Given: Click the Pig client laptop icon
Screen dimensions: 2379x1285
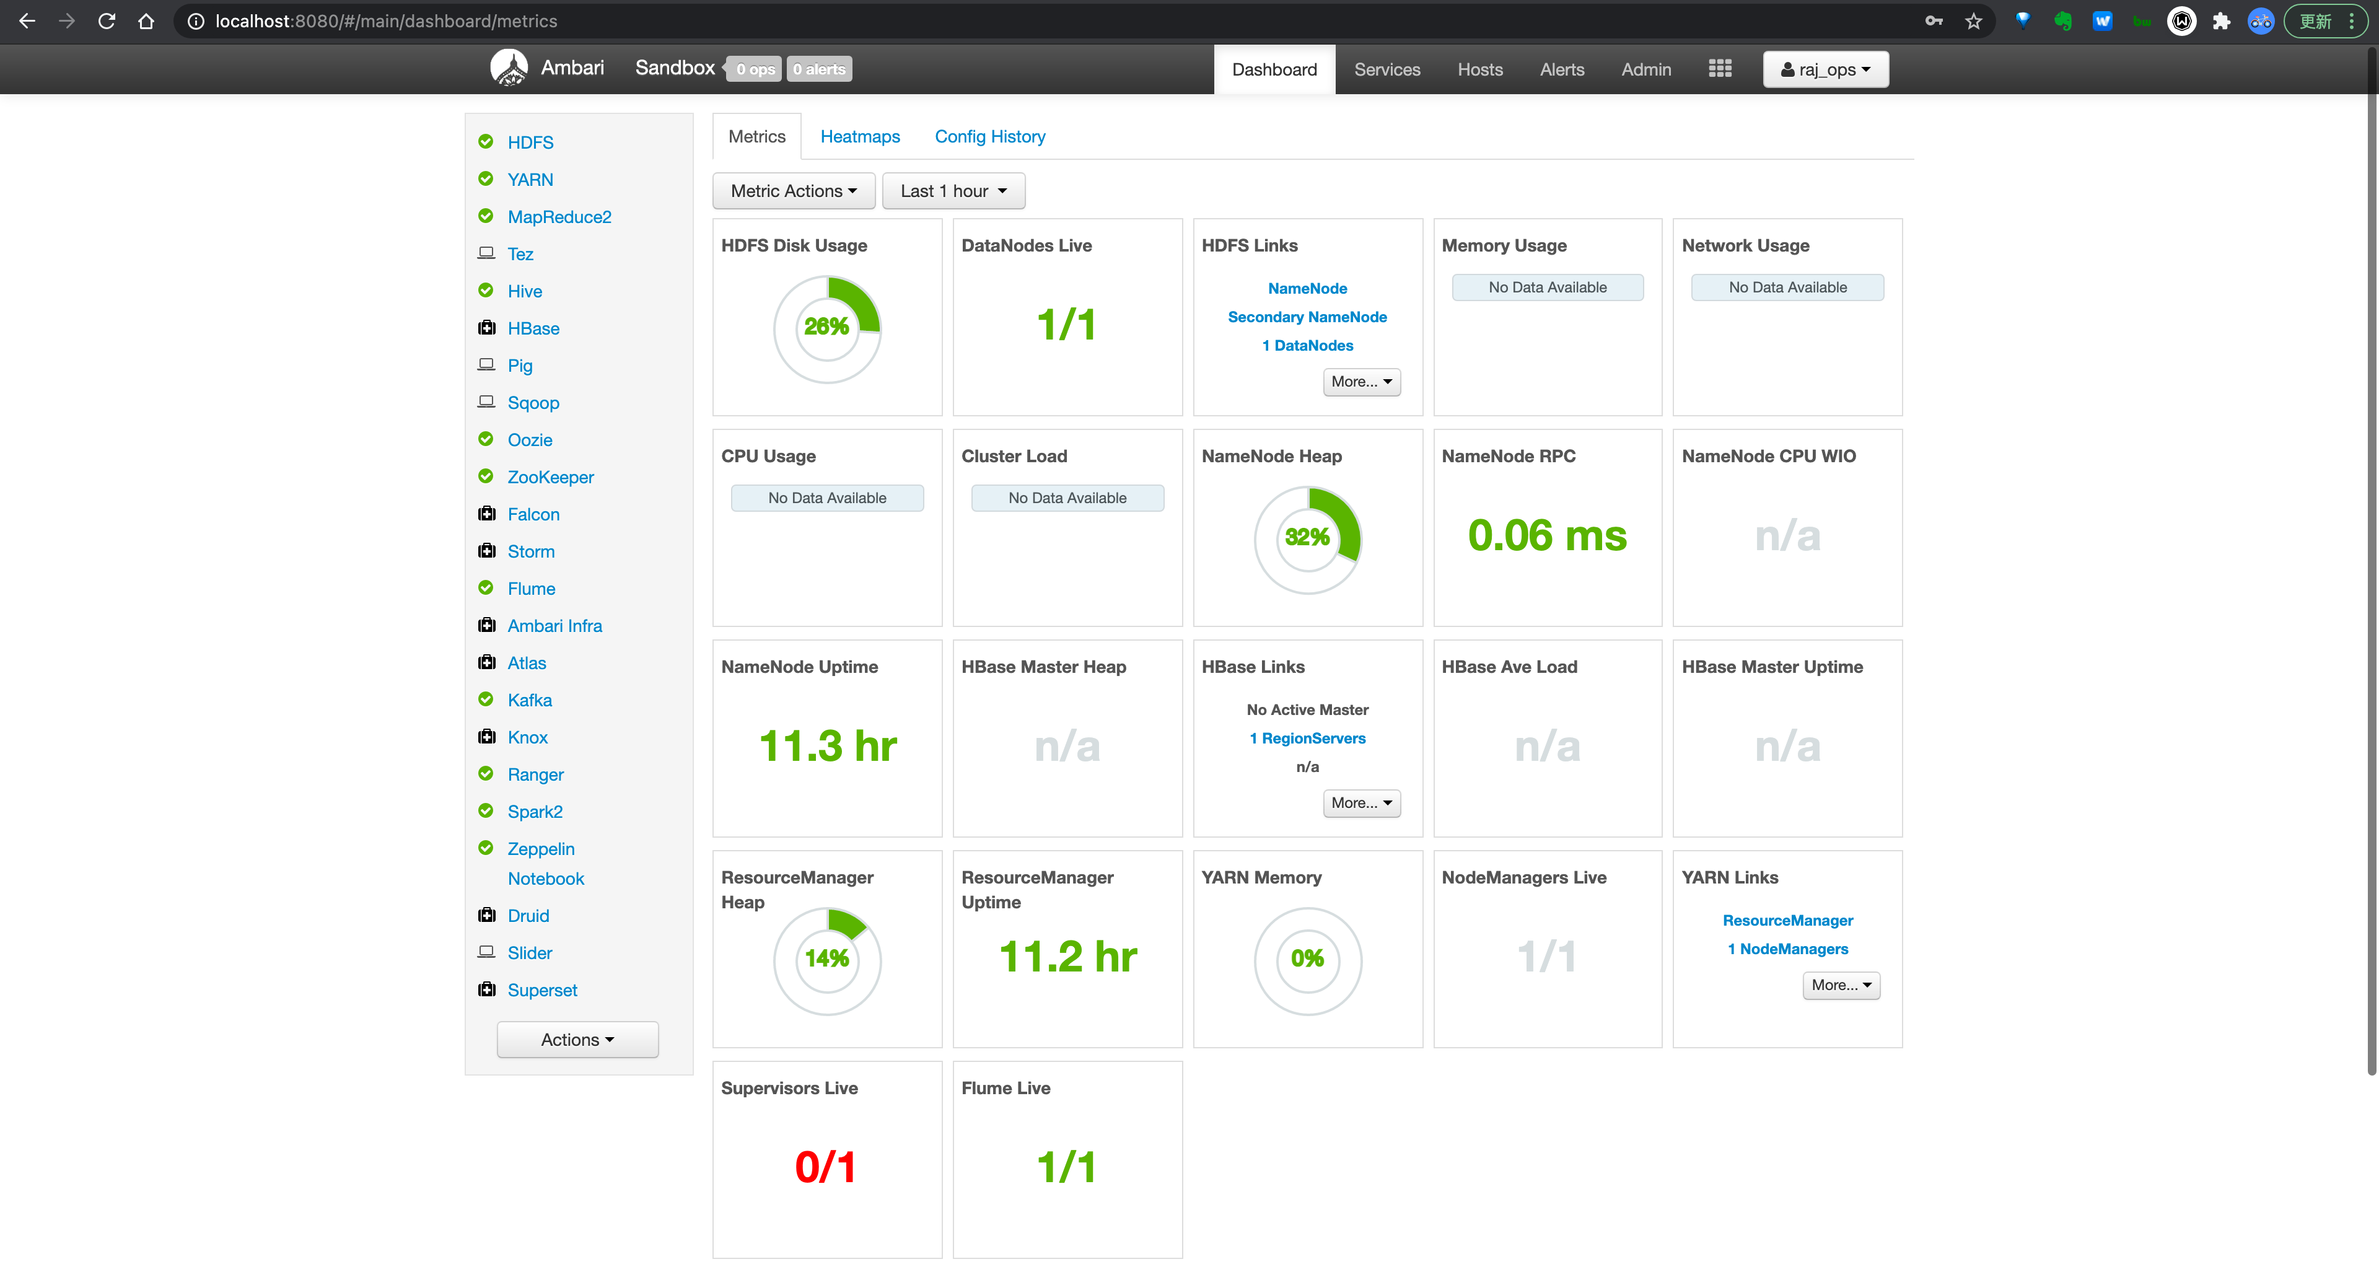Looking at the screenshot, I should pyautogui.click(x=486, y=364).
